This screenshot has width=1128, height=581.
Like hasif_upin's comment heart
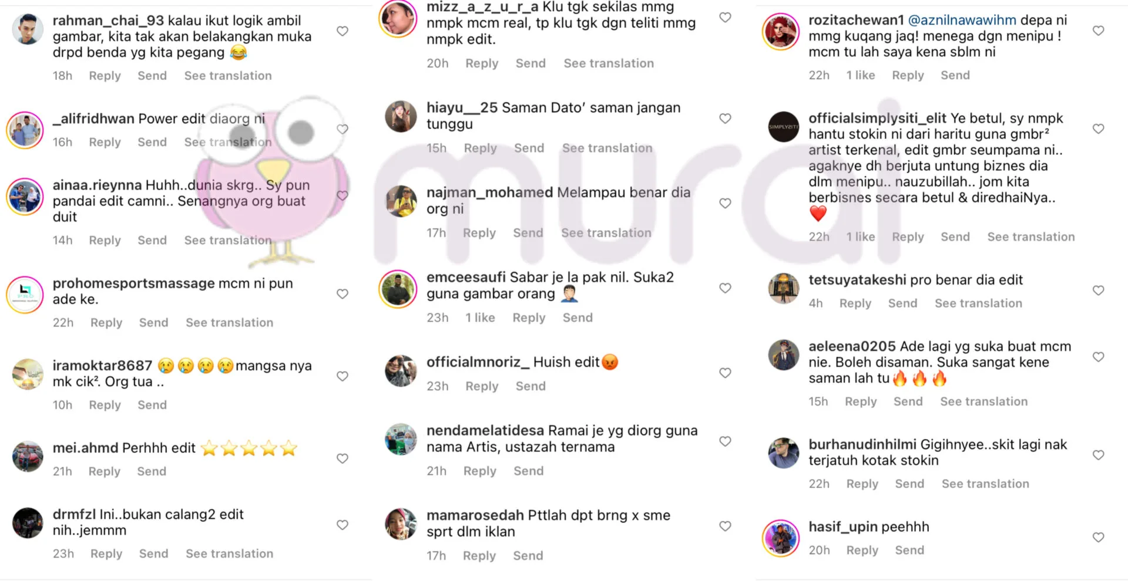pyautogui.click(x=1099, y=537)
